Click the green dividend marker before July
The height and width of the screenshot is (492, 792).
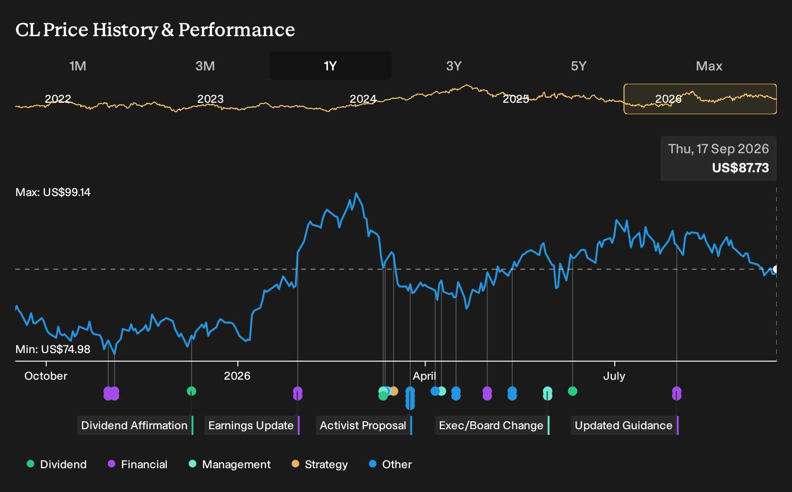[573, 391]
